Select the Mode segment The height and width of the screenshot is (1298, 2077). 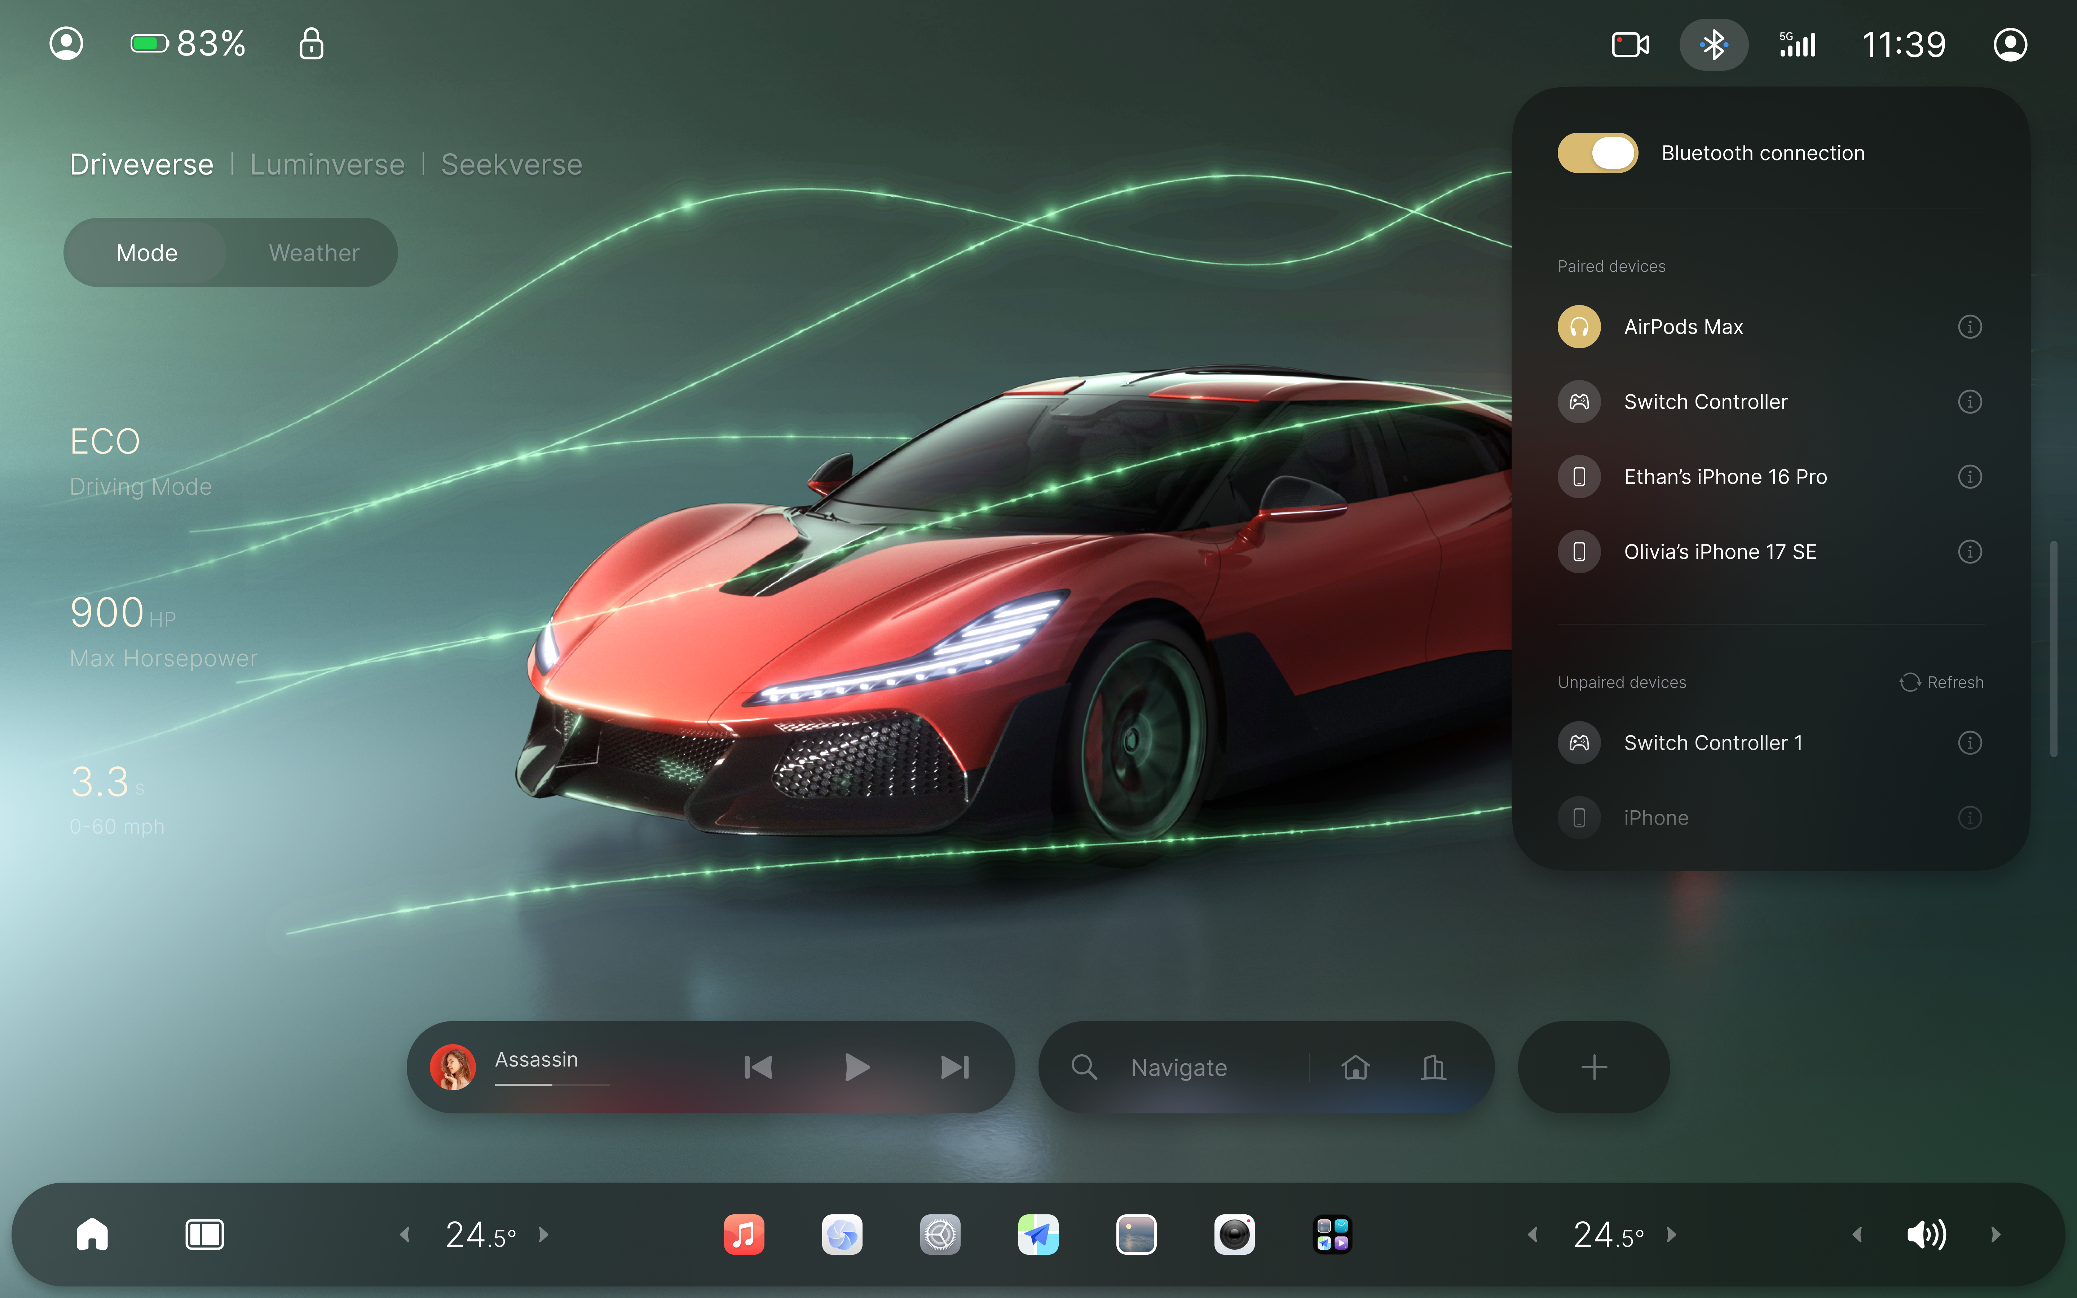pos(147,252)
